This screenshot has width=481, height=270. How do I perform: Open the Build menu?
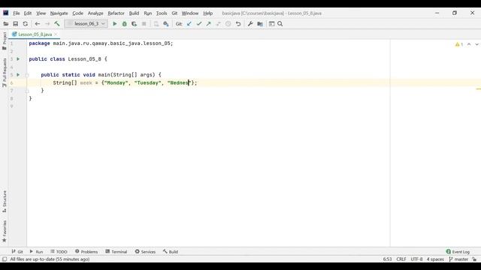tap(134, 13)
